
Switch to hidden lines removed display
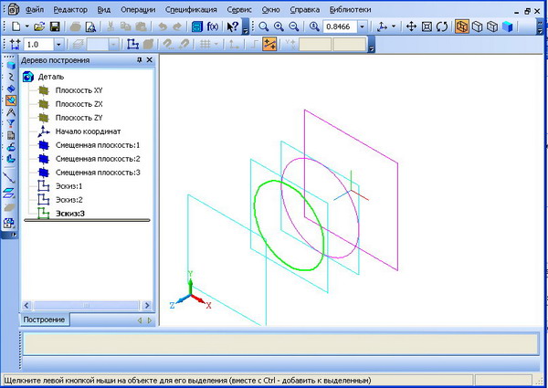click(477, 26)
